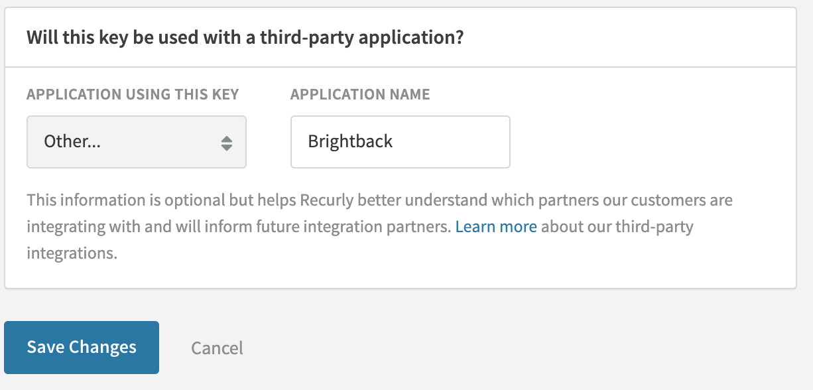Click the APPLICATION USING THIS KEY label
The image size is (813, 390).
coord(132,94)
